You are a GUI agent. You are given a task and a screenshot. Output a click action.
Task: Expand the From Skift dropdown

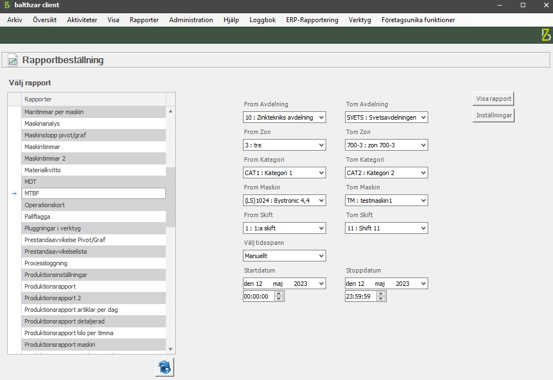321,228
